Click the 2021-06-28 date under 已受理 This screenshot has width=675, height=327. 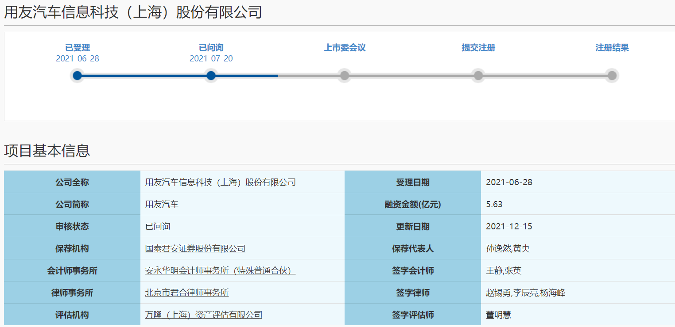pos(78,58)
